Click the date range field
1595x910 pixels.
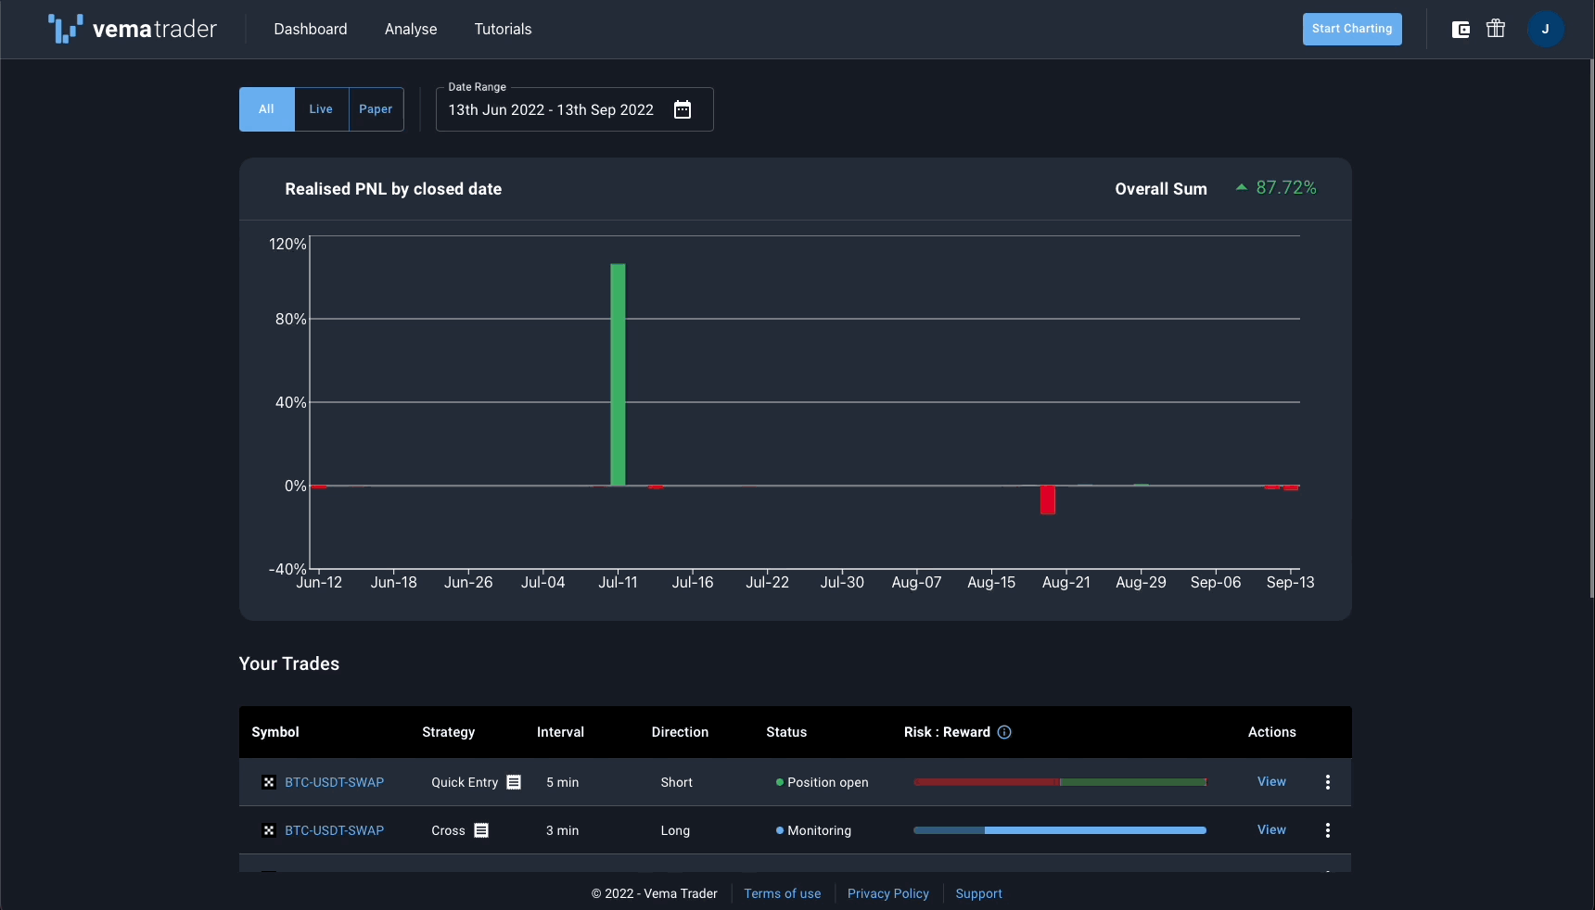point(575,109)
